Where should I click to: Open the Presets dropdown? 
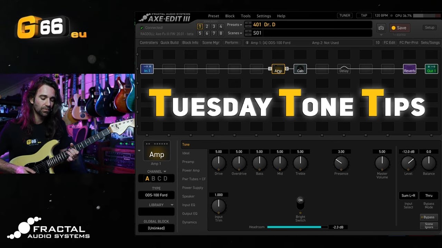[234, 25]
